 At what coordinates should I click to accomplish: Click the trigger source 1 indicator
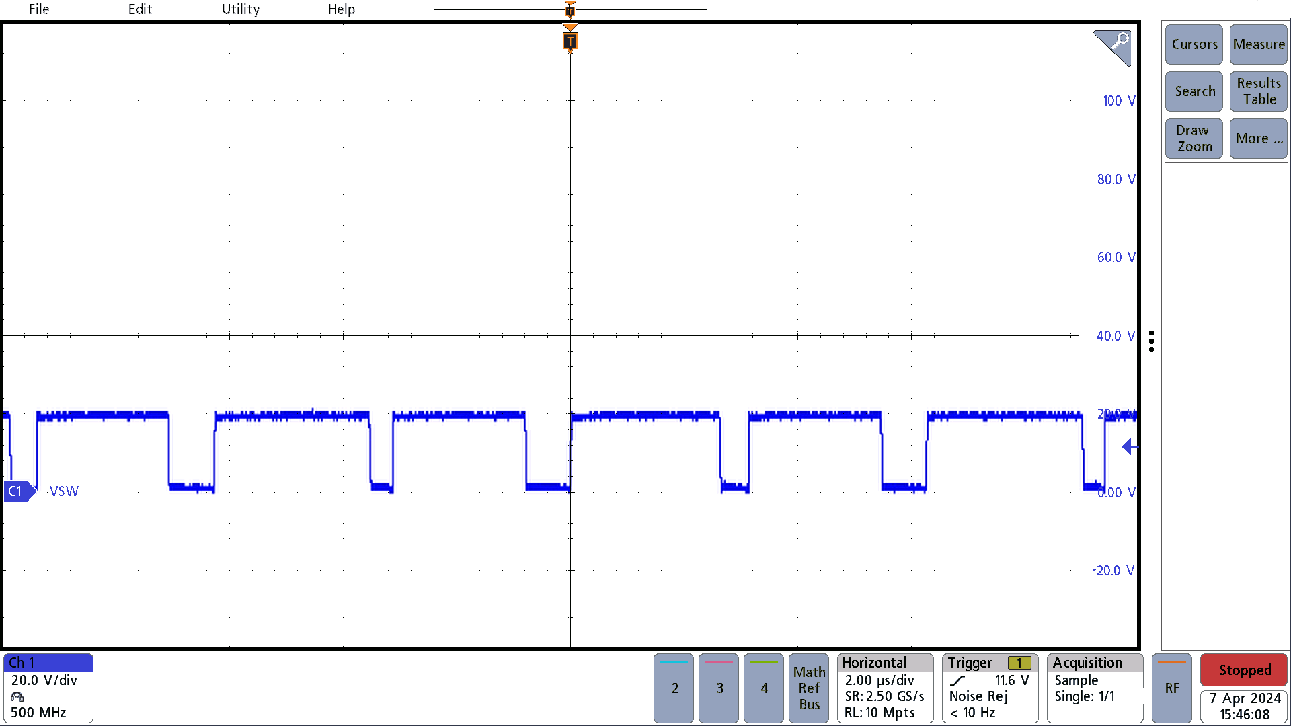pos(1019,663)
